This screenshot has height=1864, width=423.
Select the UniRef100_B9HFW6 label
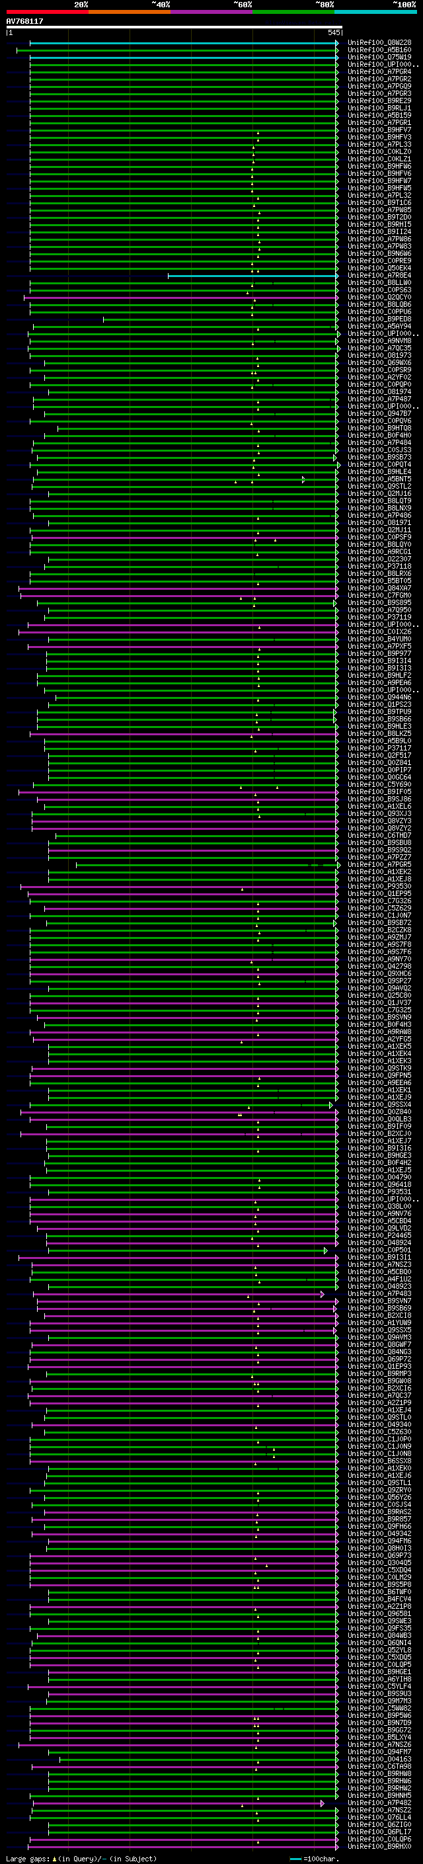click(x=379, y=167)
